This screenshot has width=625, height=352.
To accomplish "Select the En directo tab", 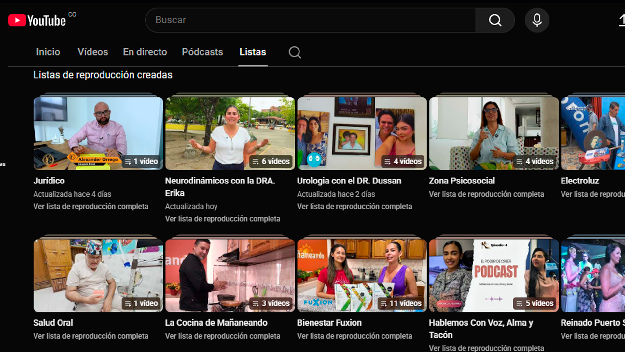I will pos(145,52).
